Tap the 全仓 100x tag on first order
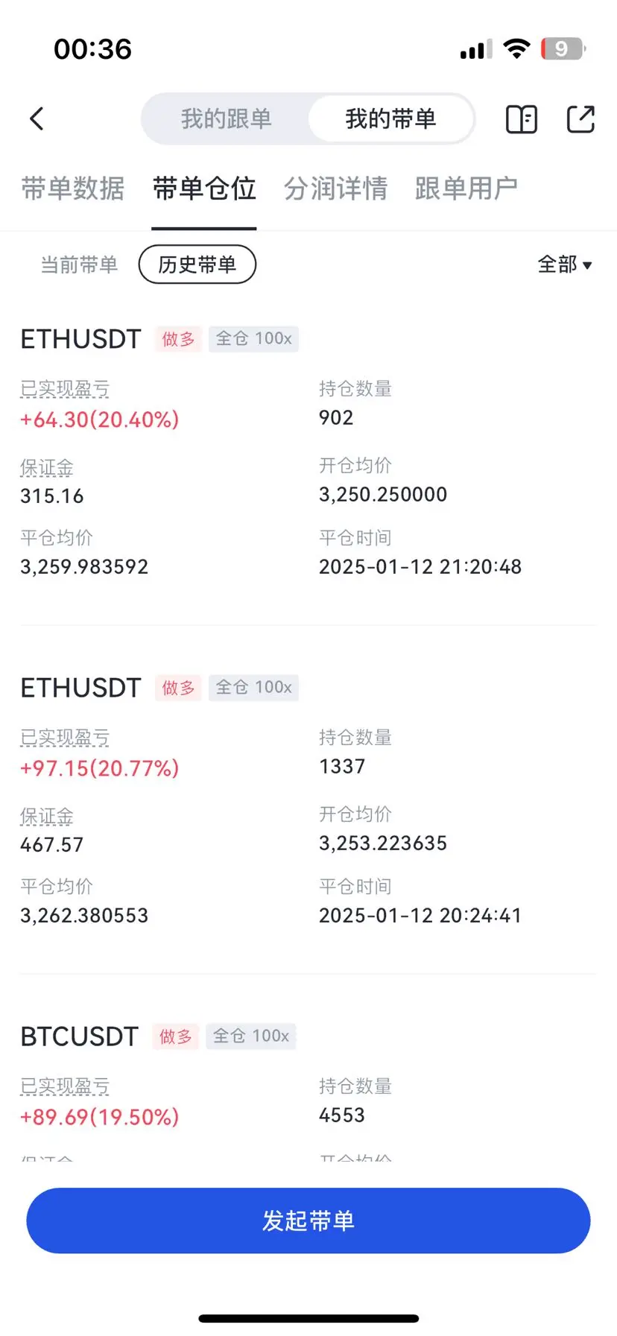Viewport: 617px width, 1336px height. tap(253, 339)
